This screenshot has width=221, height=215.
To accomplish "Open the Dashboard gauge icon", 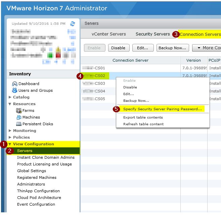I will [x=15, y=84].
